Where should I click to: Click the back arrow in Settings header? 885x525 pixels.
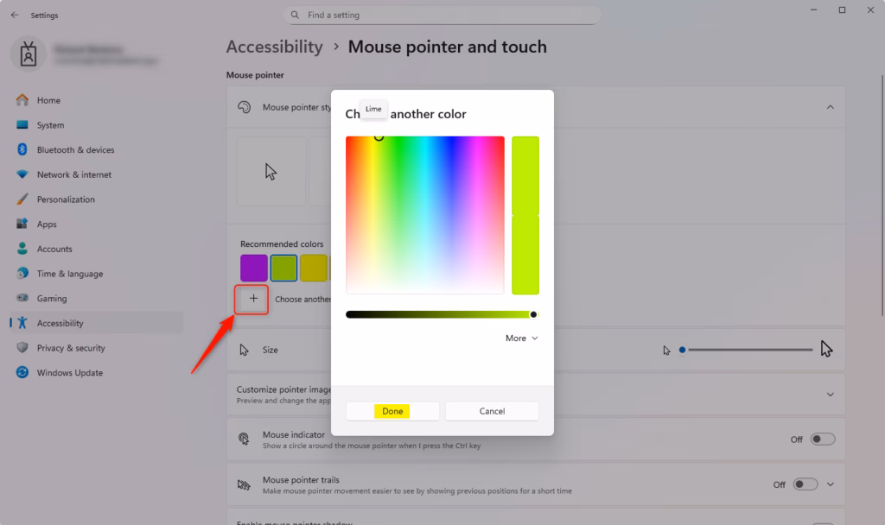pos(15,15)
